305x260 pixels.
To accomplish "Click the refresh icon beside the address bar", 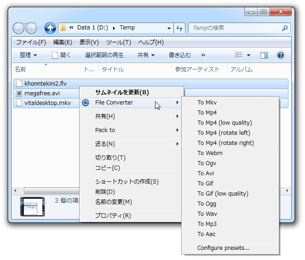I will click(x=179, y=28).
